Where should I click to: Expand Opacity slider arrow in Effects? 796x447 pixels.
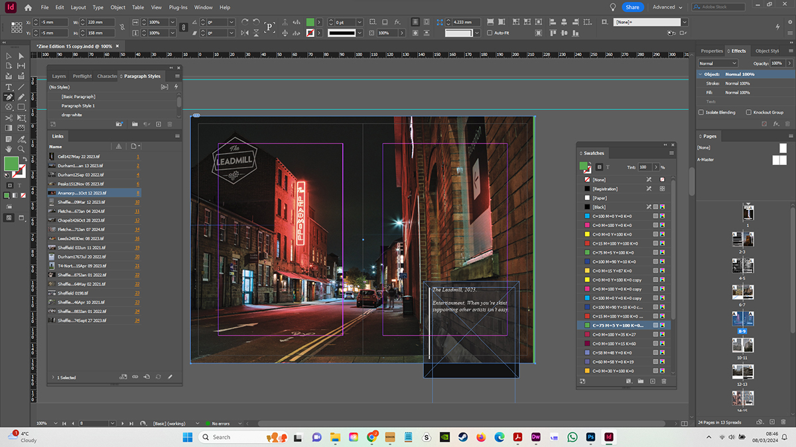(789, 63)
